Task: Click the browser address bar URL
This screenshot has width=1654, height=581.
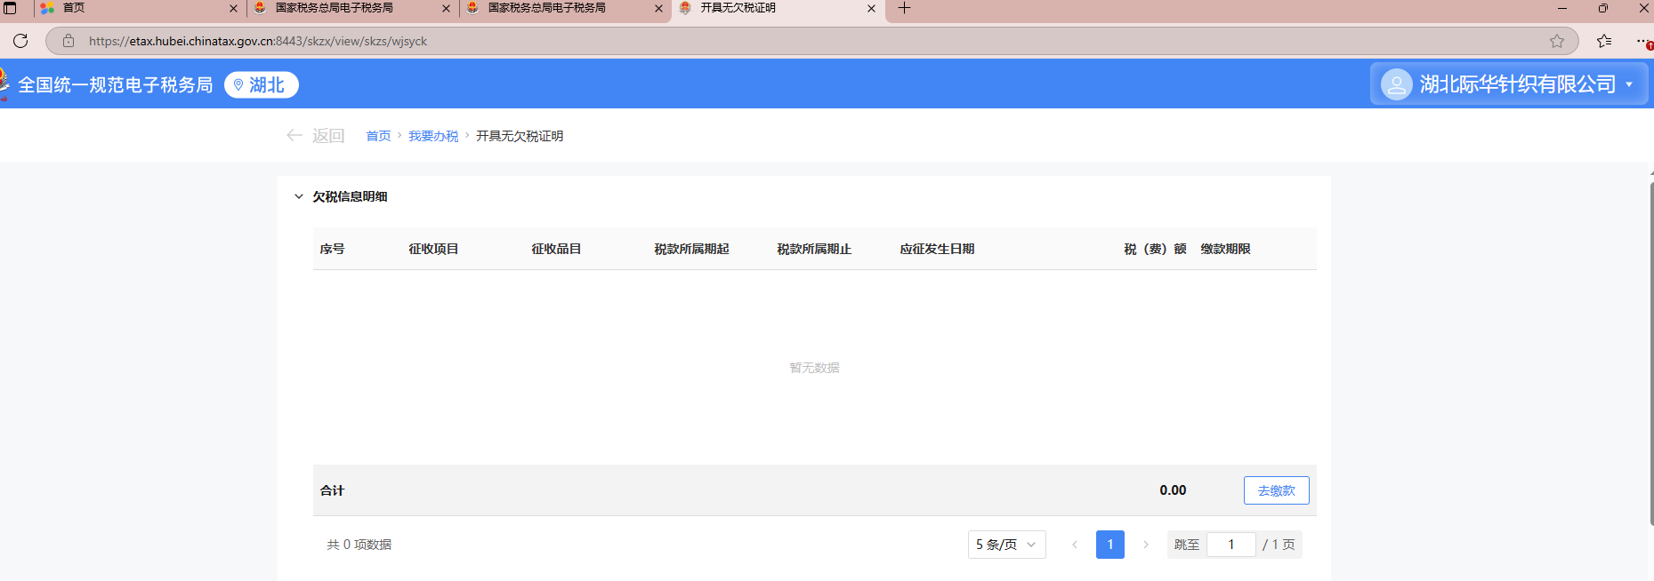Action: coord(258,41)
